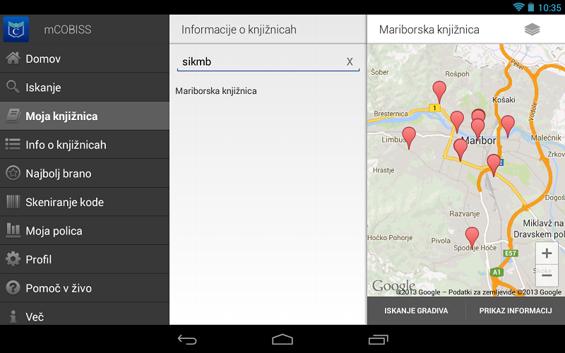Open the Profil settings item
The image size is (565, 353).
(85, 259)
